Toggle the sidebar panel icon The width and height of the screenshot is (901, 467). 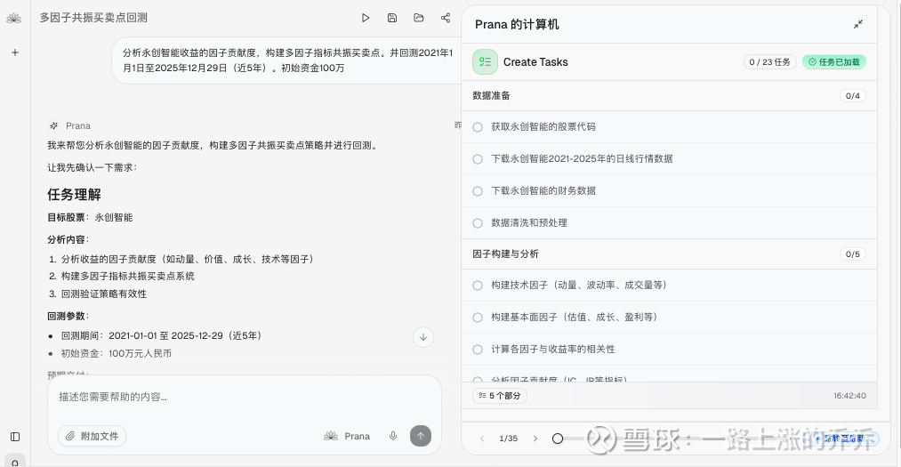(15, 437)
